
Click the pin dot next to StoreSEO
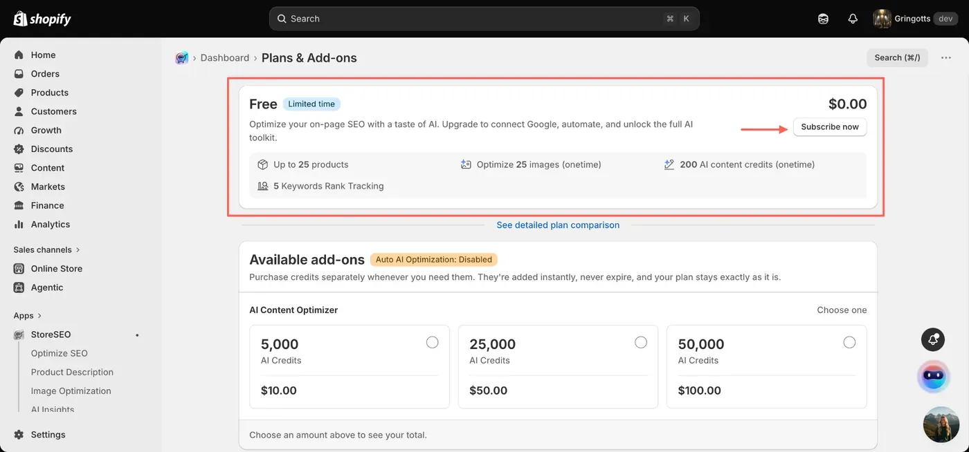[x=137, y=335]
